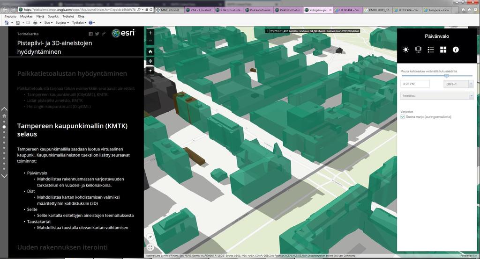Open the heinäkuu month dropdown
Screen dimensions: 480x259
(437, 95)
